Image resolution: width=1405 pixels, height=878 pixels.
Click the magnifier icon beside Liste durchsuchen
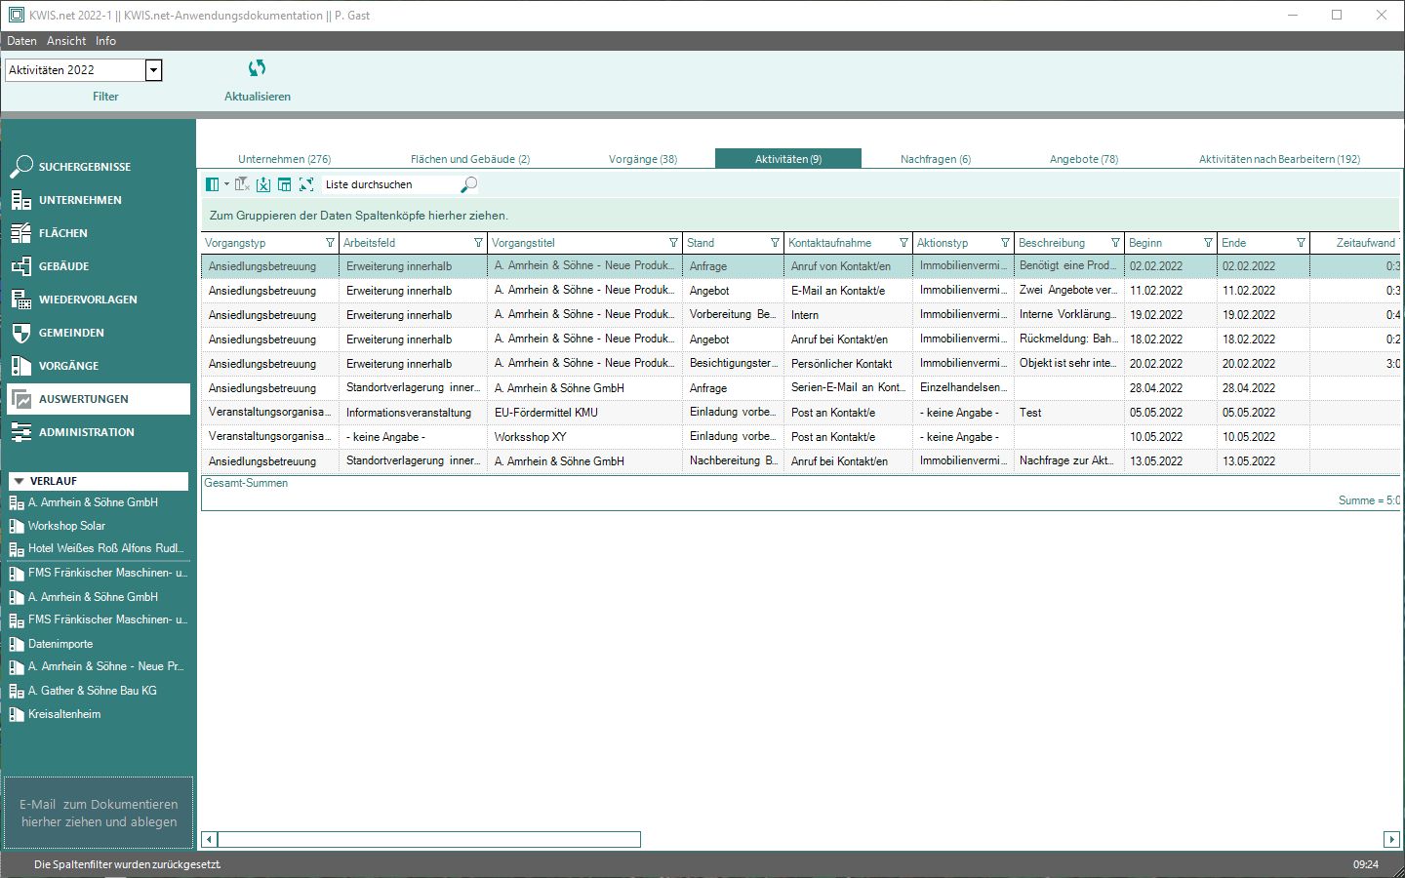(469, 184)
